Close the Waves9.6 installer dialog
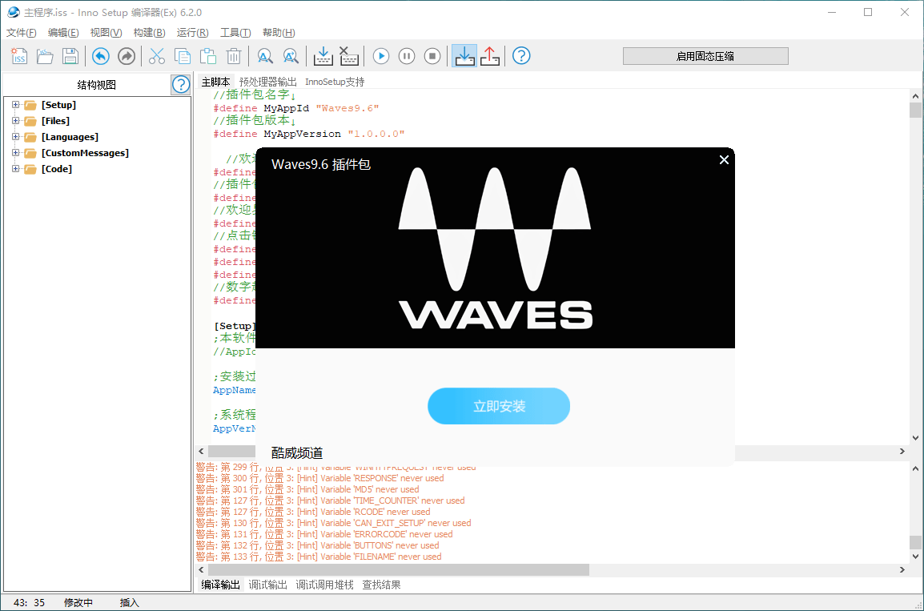 click(x=725, y=159)
